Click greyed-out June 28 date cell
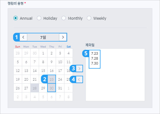Viewport: 160px width, 114px height. pos(18,53)
